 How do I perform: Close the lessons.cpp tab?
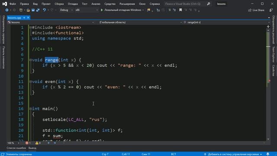pyautogui.click(x=28, y=18)
